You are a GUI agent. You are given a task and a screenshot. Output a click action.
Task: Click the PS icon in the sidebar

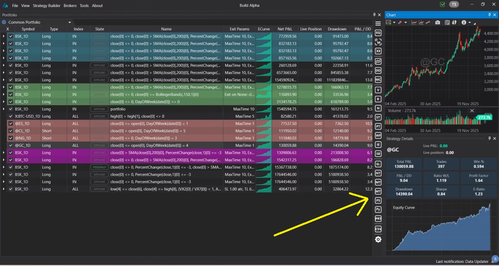pyautogui.click(x=378, y=201)
